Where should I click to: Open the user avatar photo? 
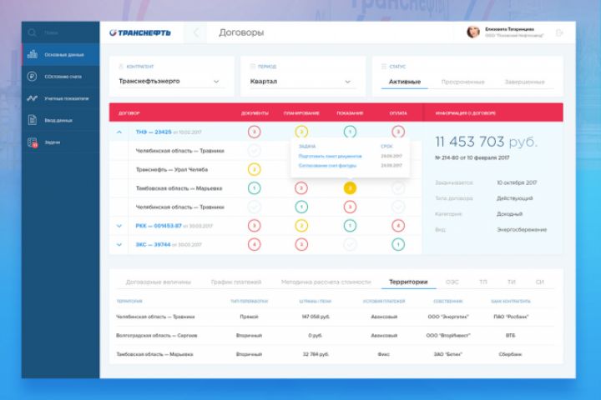pos(473,32)
